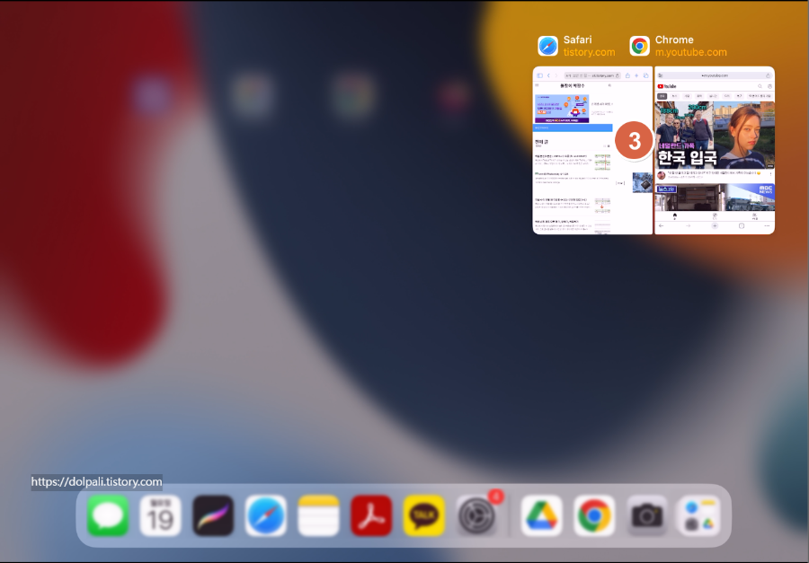Open Safari from the dock
The width and height of the screenshot is (809, 563).
(x=266, y=515)
